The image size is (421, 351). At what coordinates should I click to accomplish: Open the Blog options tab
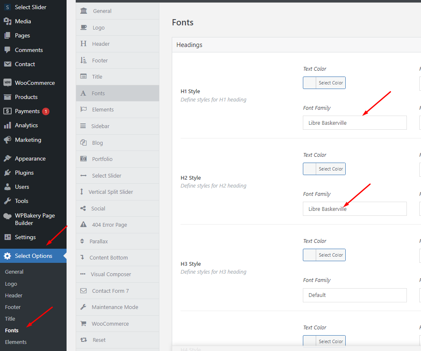point(118,143)
